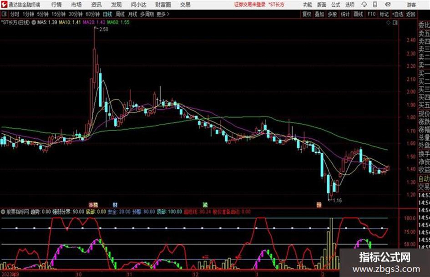Open the message envelope icon

click(388, 5)
